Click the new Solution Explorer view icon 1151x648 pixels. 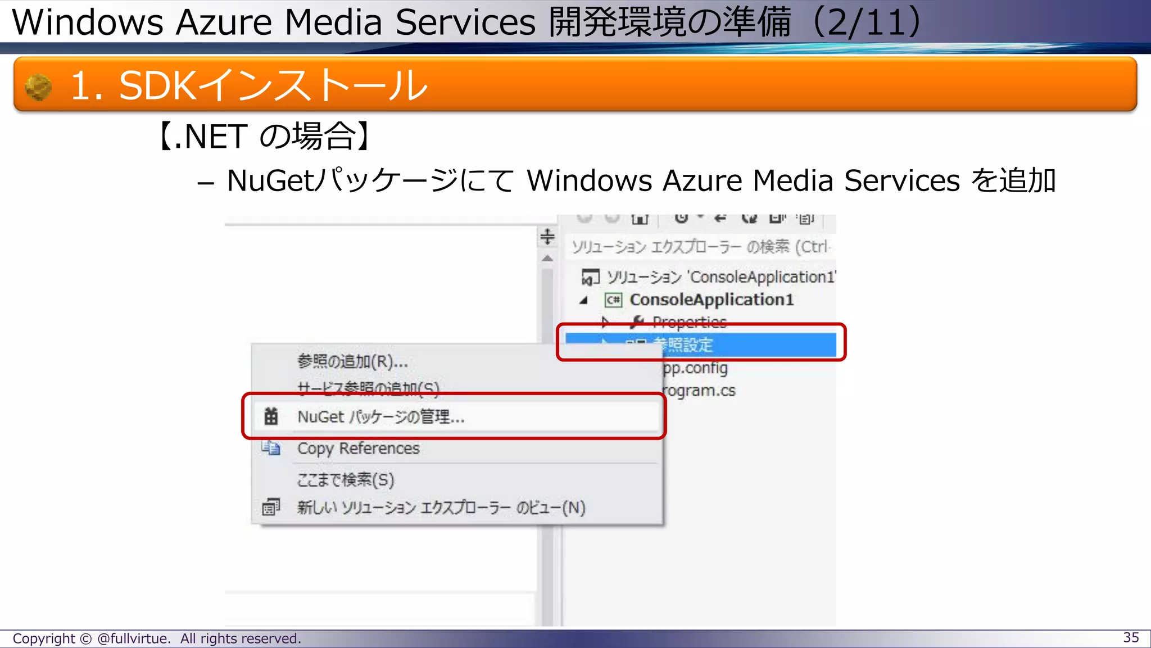pyautogui.click(x=271, y=507)
